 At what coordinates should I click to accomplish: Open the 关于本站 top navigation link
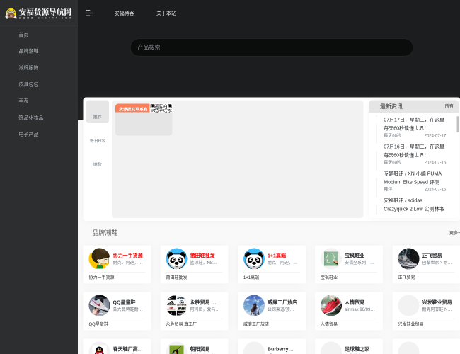pyautogui.click(x=166, y=13)
